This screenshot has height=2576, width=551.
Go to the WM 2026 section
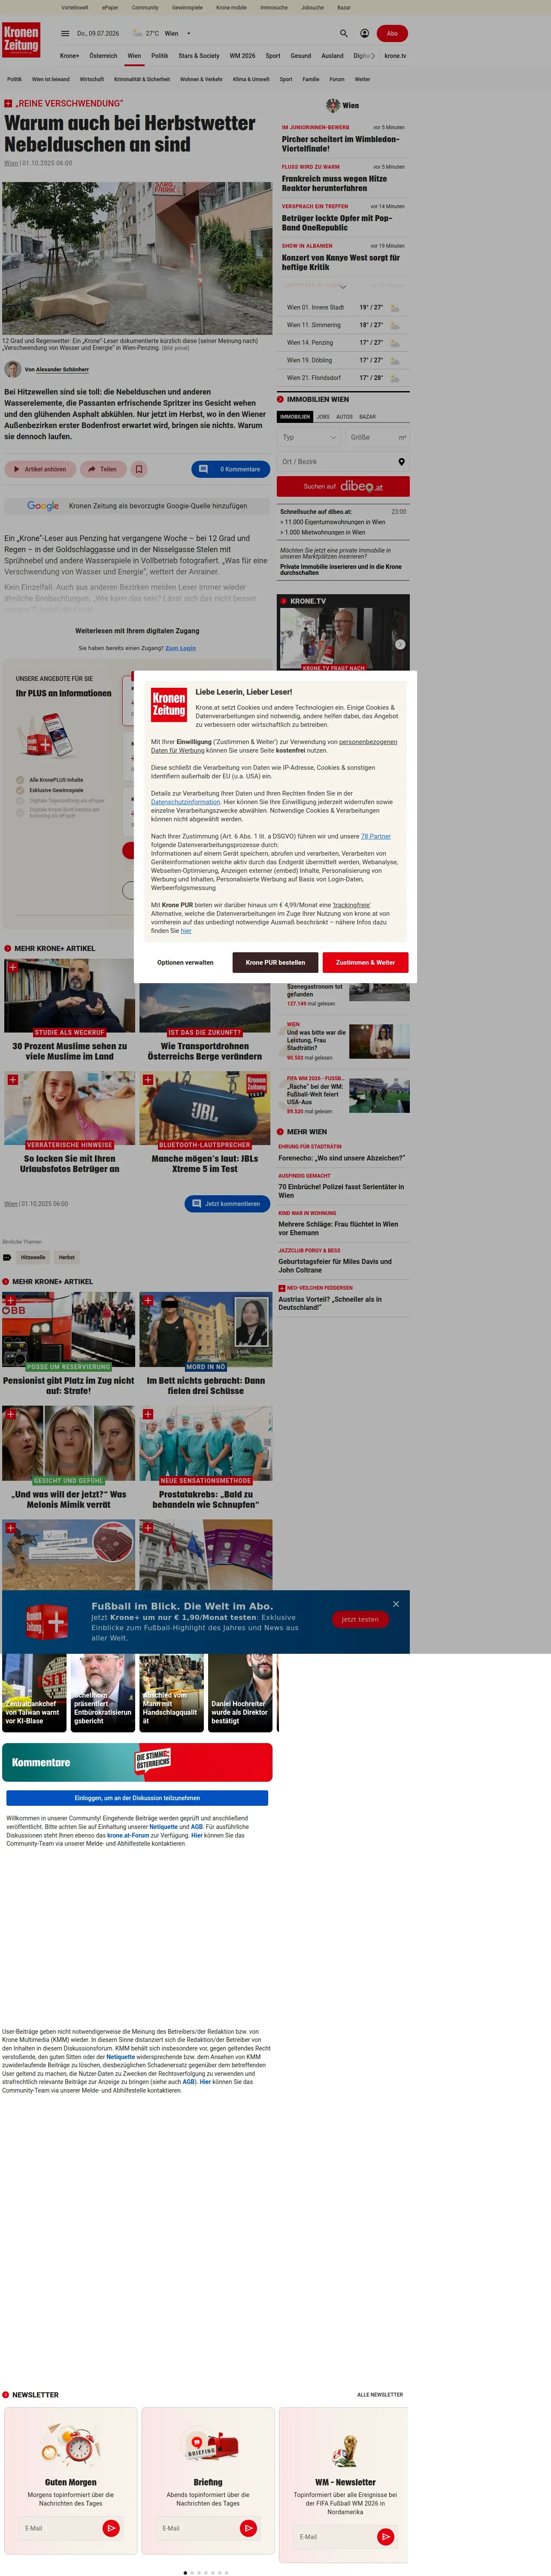(242, 56)
